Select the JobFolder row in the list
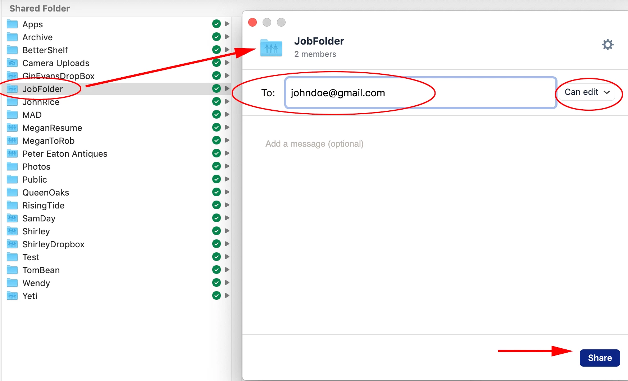The height and width of the screenshot is (381, 628). tap(117, 89)
